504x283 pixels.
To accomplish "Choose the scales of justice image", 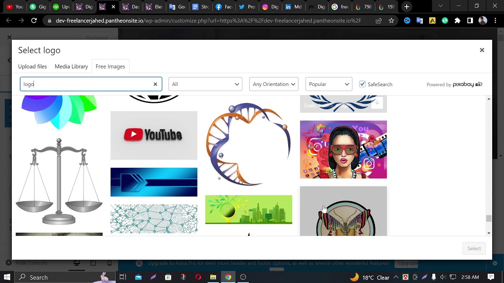I will coord(59,181).
